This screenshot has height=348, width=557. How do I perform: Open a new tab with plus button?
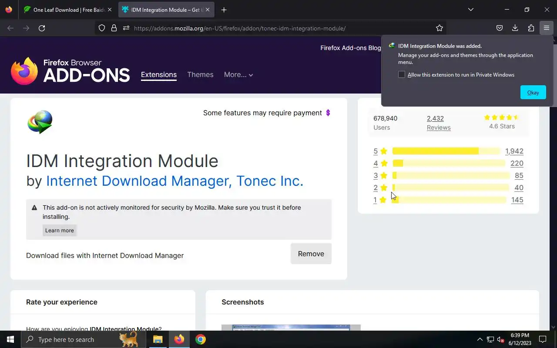pyautogui.click(x=224, y=10)
